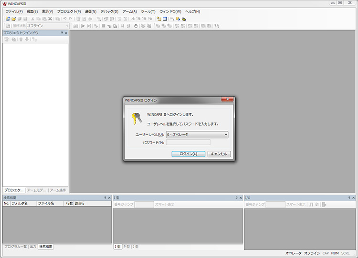Open the ウィンドウ(W) menu

(170, 11)
